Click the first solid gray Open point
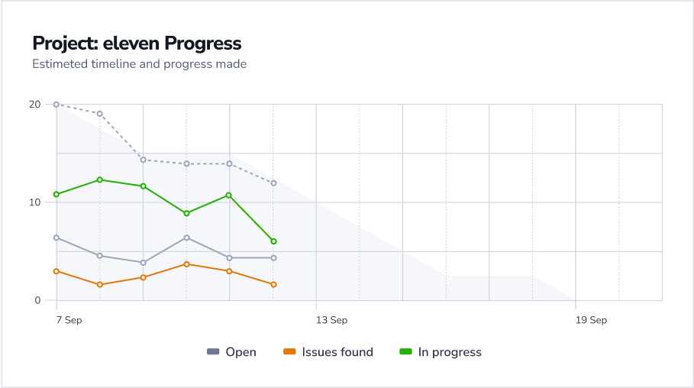This screenshot has height=388, width=694. [x=56, y=238]
